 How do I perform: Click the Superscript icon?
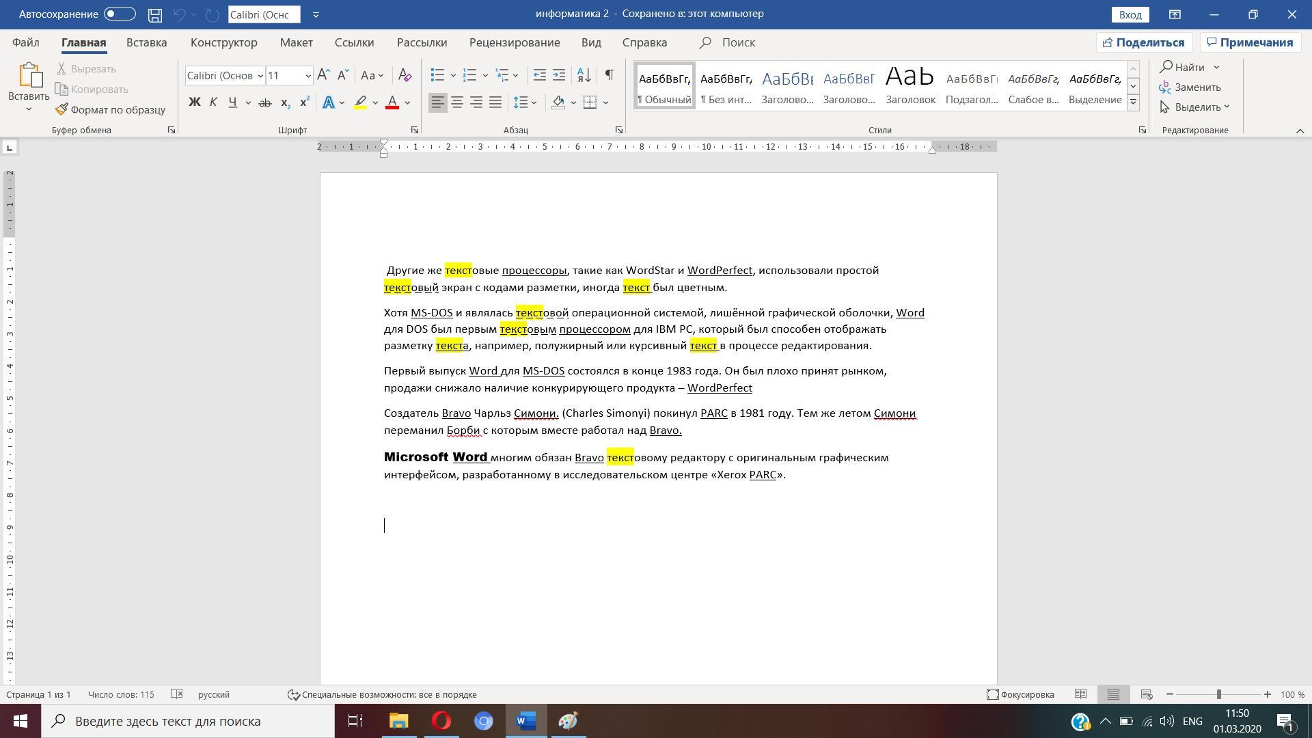pos(305,102)
